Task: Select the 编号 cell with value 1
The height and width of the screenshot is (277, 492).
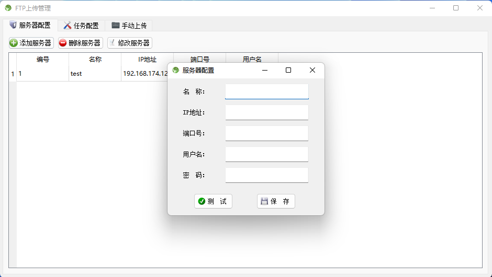Action: [x=43, y=74]
